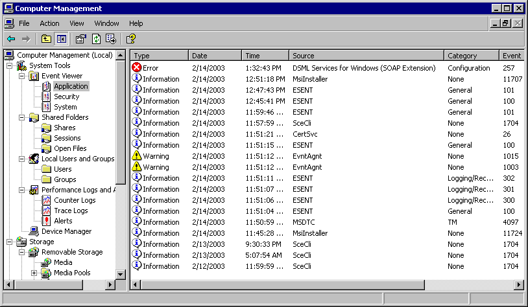
Task: Select the DSML Services for Windows source entry
Action: pos(364,68)
